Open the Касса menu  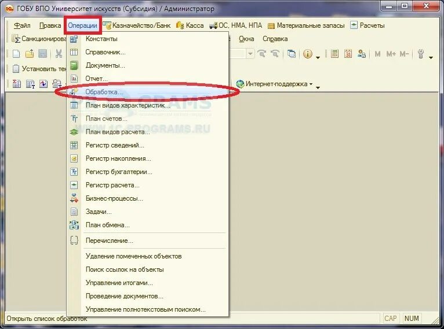[x=190, y=25]
